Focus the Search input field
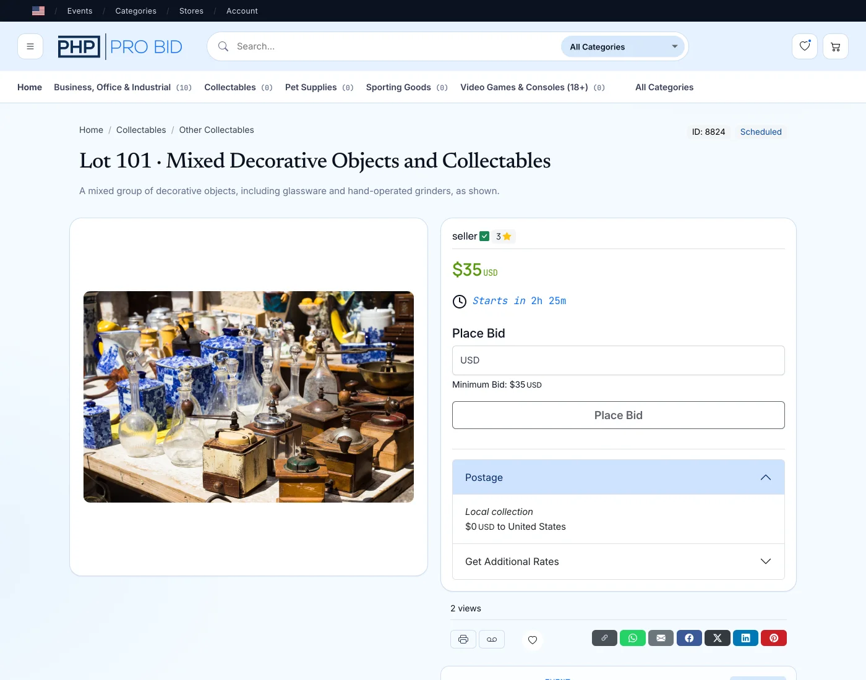 tap(396, 46)
